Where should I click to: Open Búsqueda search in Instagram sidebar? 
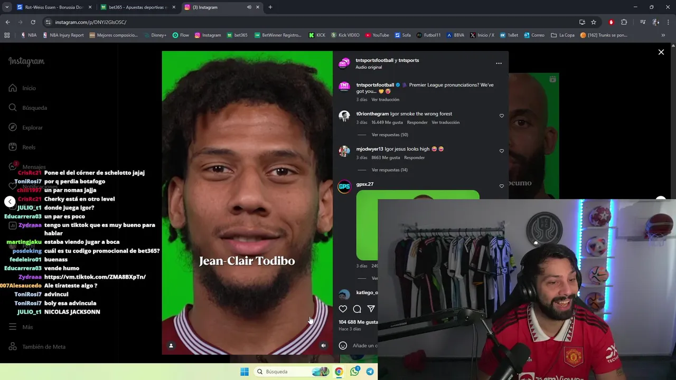click(x=13, y=108)
